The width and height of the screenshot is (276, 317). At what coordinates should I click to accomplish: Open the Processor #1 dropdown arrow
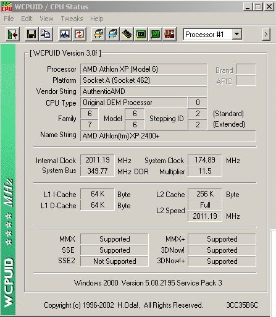237,34
